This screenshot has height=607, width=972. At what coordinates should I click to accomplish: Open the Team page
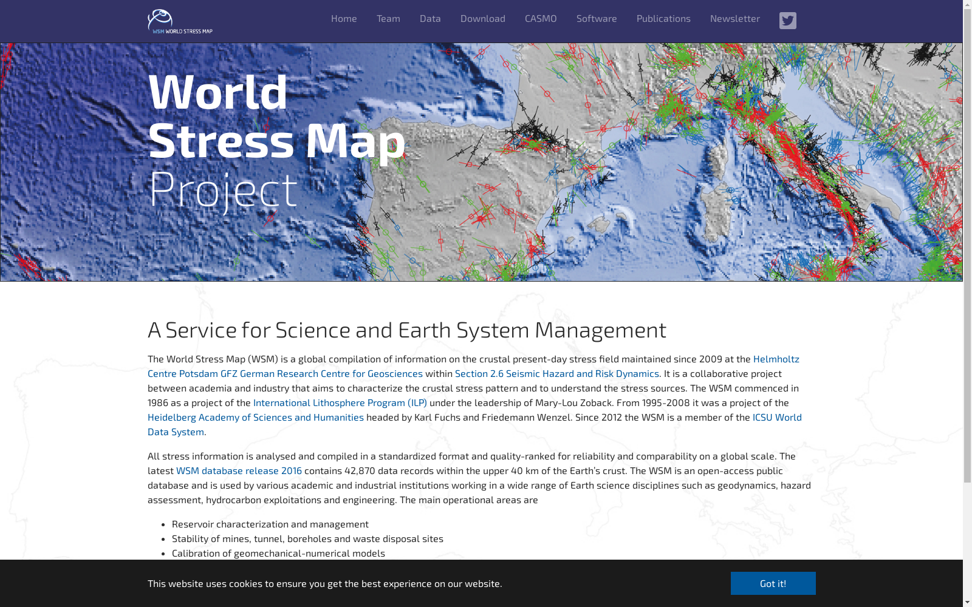click(x=388, y=19)
